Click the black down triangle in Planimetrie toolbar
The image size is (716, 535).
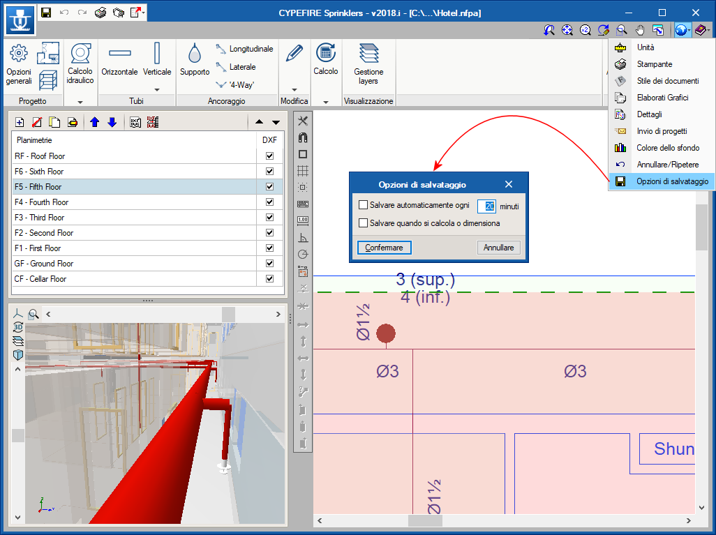click(276, 122)
